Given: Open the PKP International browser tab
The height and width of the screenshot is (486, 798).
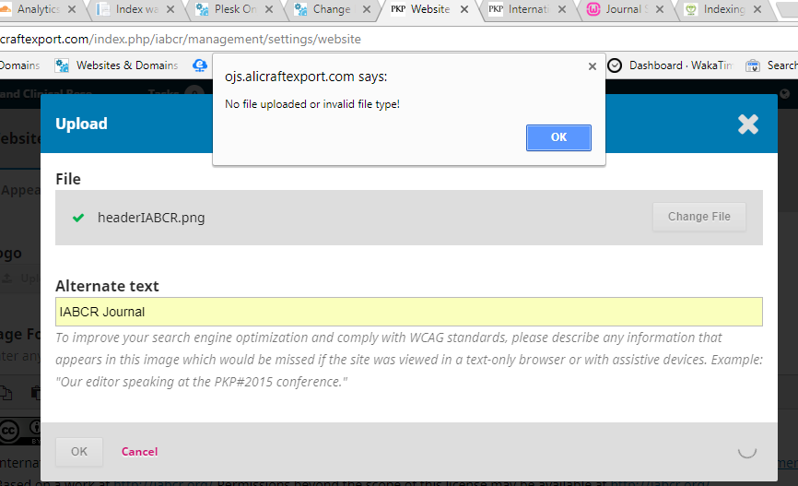Looking at the screenshot, I should 525,10.
